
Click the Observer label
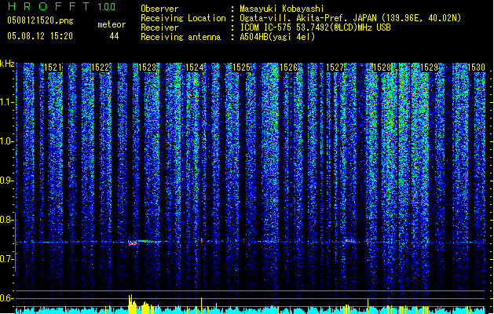click(x=159, y=9)
